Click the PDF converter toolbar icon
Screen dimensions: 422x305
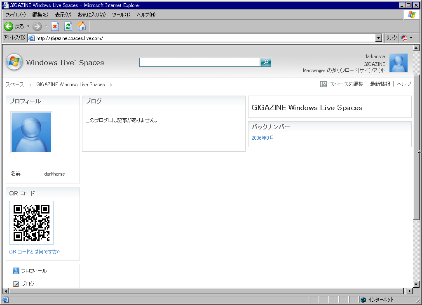click(x=404, y=38)
